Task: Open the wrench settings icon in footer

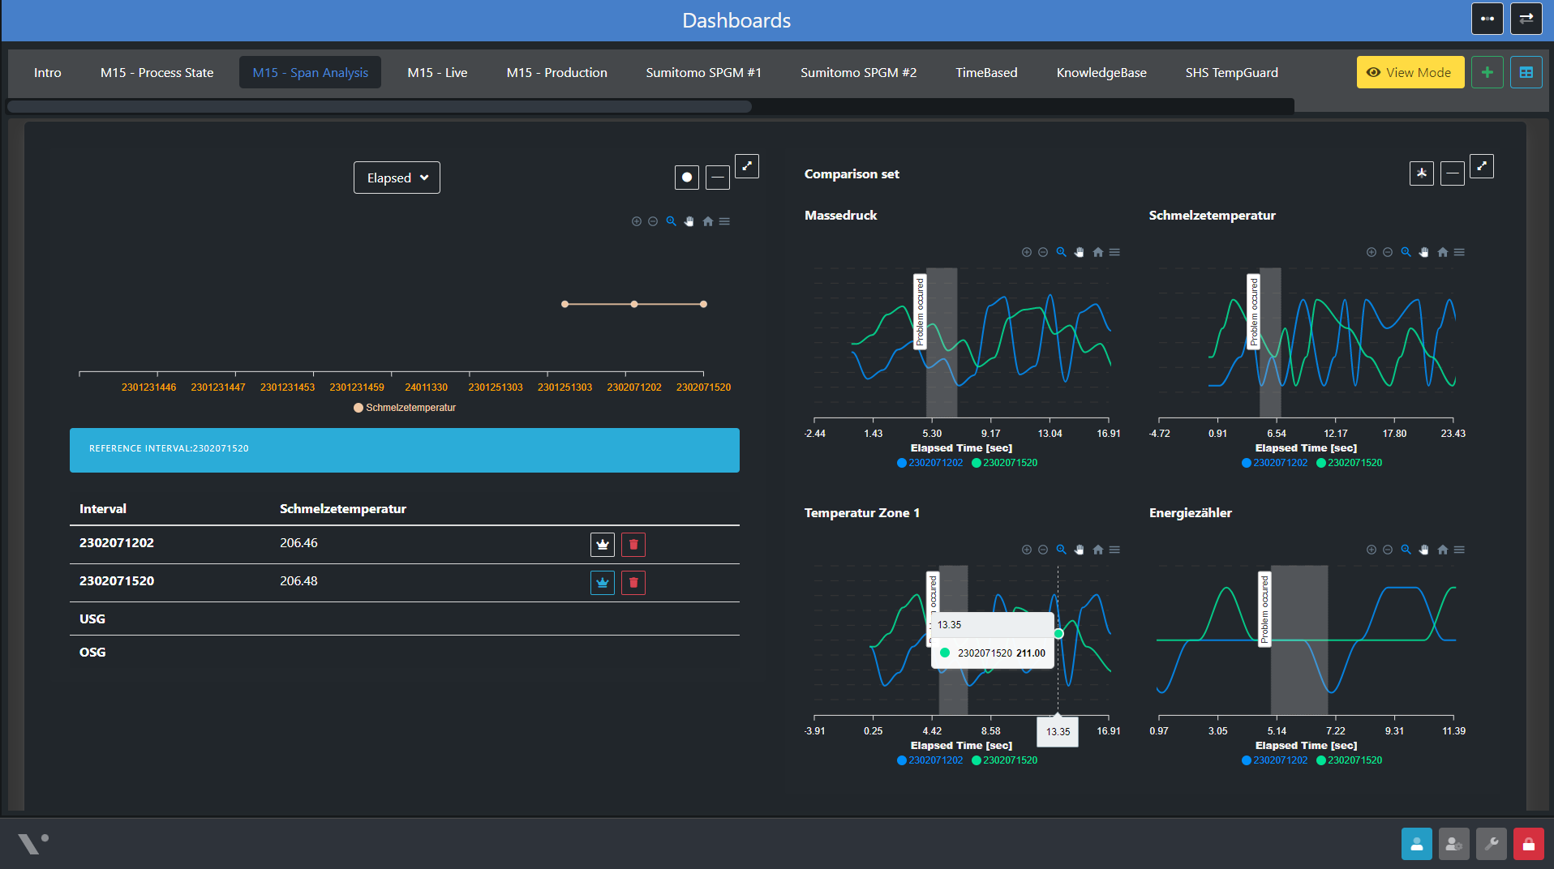Action: [1491, 844]
